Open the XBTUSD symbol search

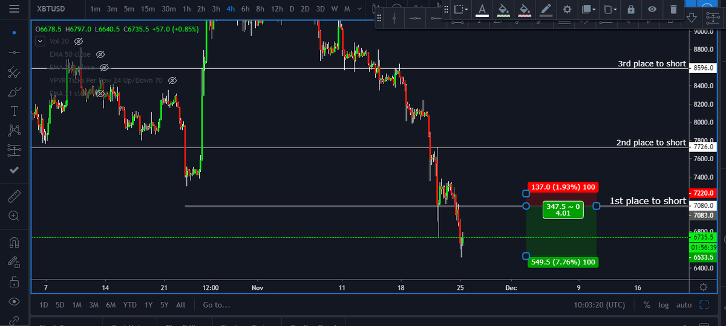click(x=51, y=9)
